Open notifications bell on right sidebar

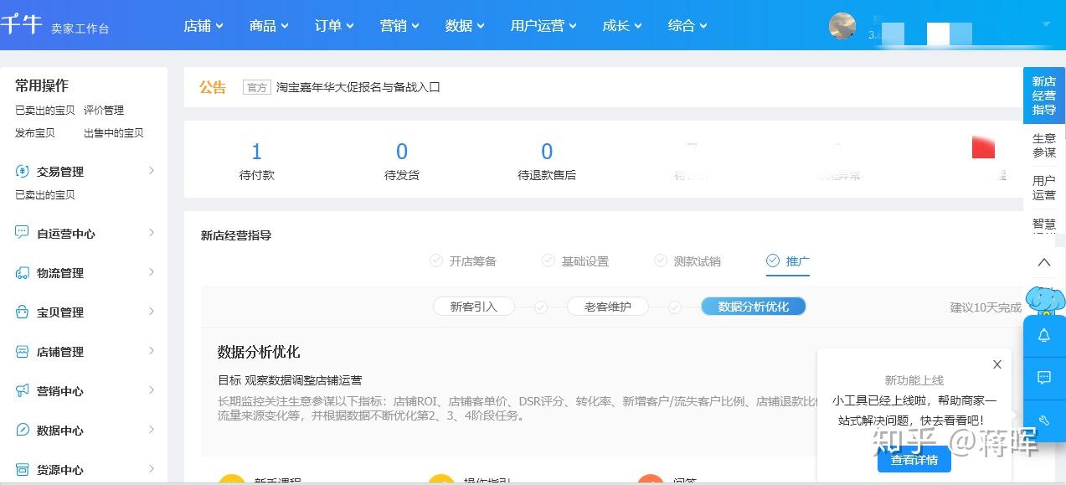tap(1044, 336)
